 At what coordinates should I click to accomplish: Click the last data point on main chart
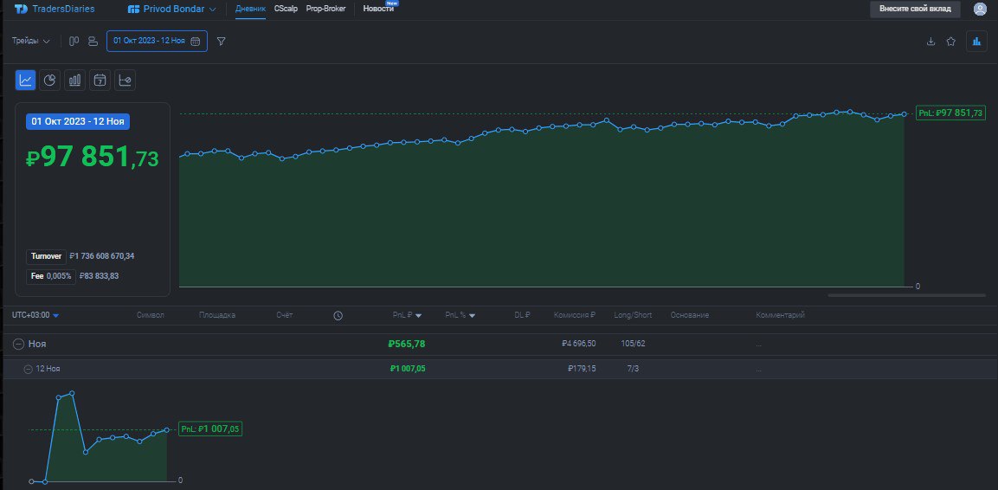(904, 114)
